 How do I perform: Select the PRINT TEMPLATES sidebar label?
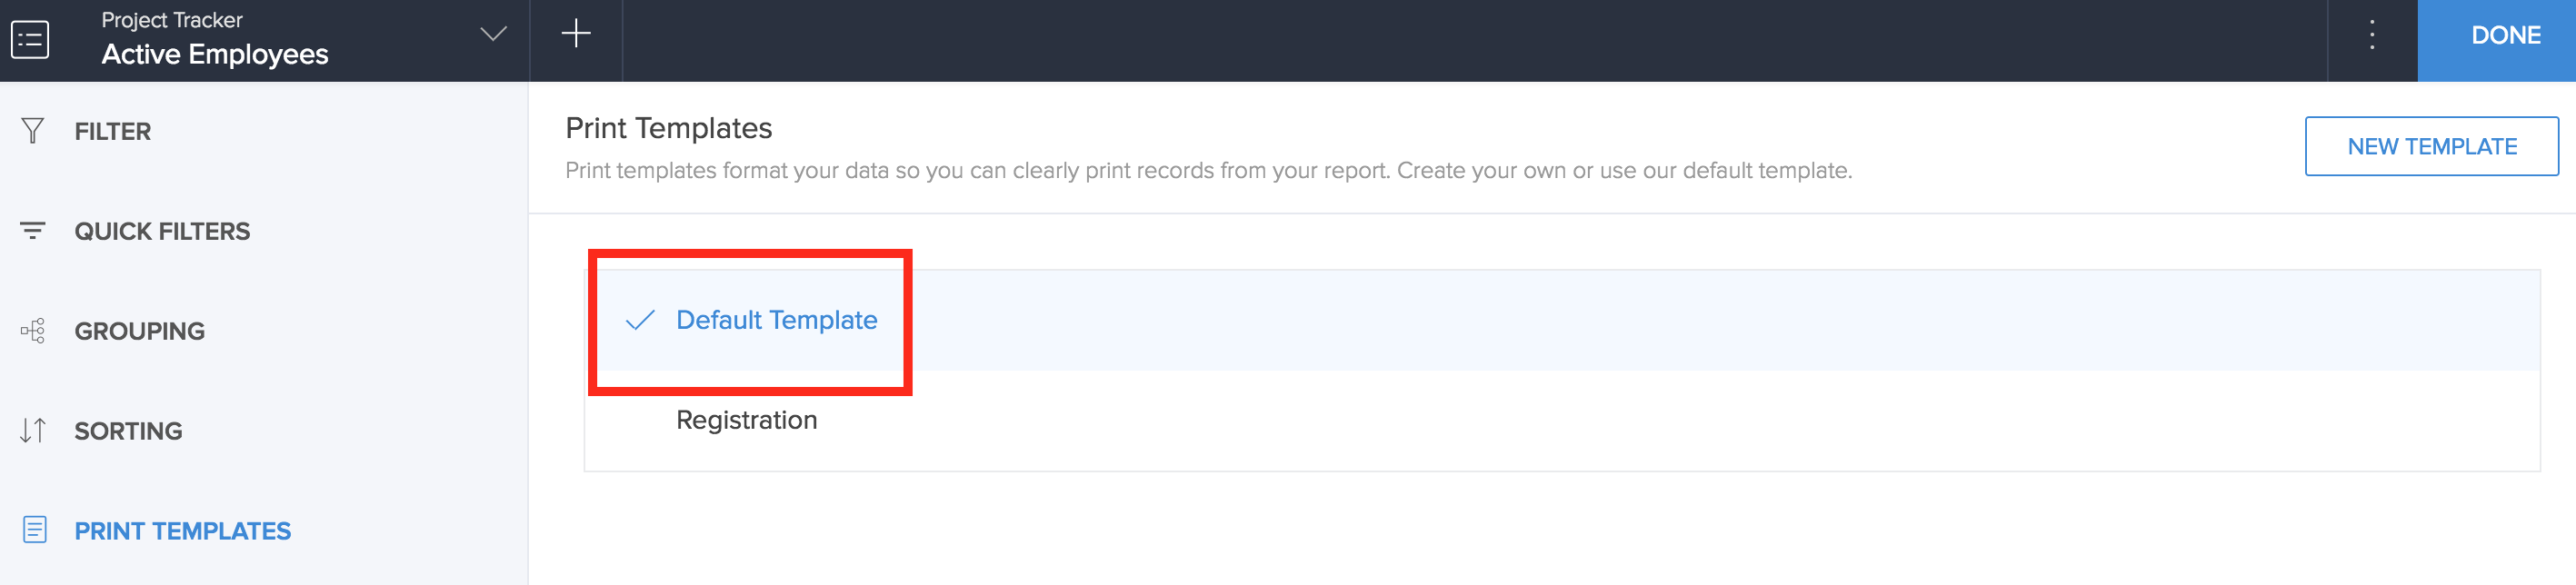[x=182, y=531]
